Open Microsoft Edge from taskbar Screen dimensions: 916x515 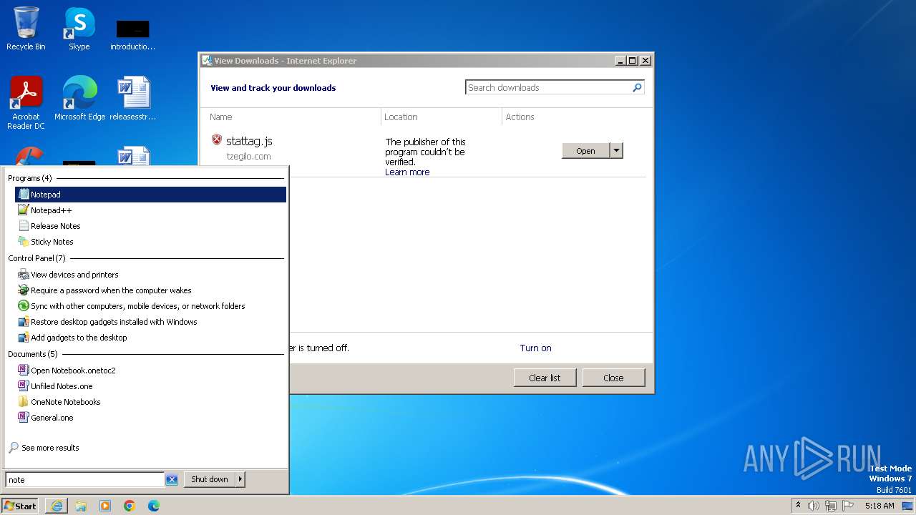pos(154,506)
